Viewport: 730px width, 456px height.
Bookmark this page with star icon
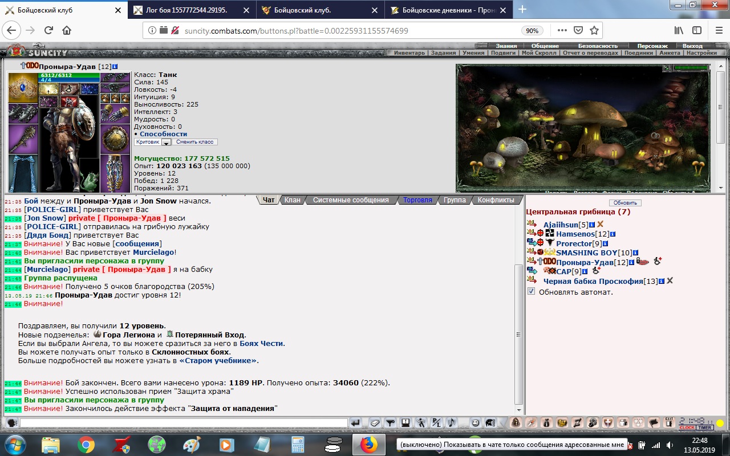pyautogui.click(x=594, y=31)
